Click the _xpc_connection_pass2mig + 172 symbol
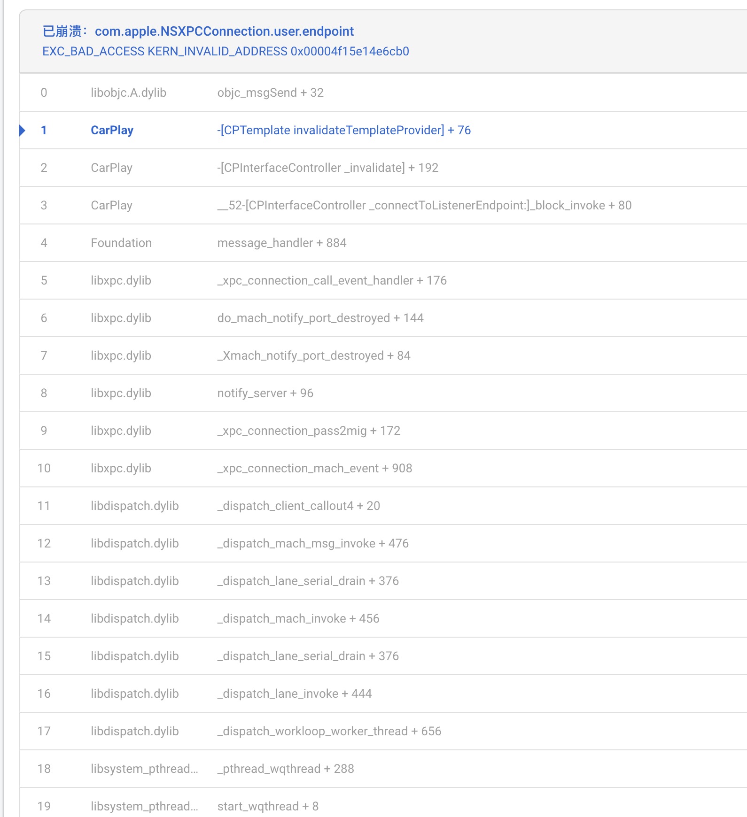Viewport: 747px width, 817px height. point(309,431)
